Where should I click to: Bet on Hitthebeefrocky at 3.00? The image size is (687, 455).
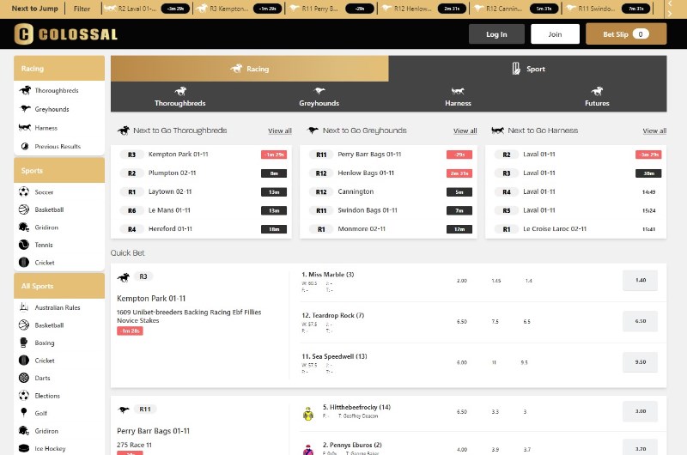pos(640,411)
